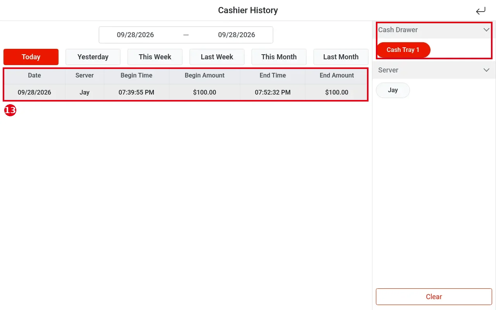Screen dimensions: 496x310
Task: Show Last Week history
Action: pyautogui.click(x=217, y=57)
